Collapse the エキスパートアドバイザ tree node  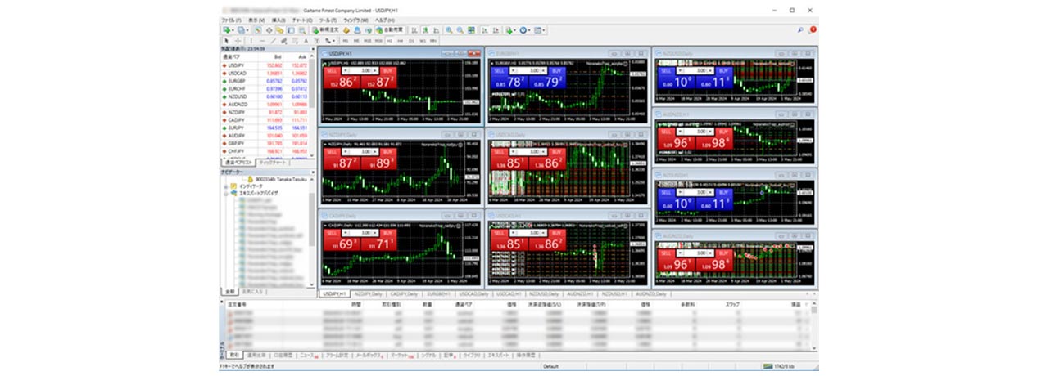point(225,194)
